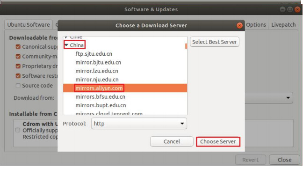Open the Protocol http dropdown

pyautogui.click(x=139, y=124)
